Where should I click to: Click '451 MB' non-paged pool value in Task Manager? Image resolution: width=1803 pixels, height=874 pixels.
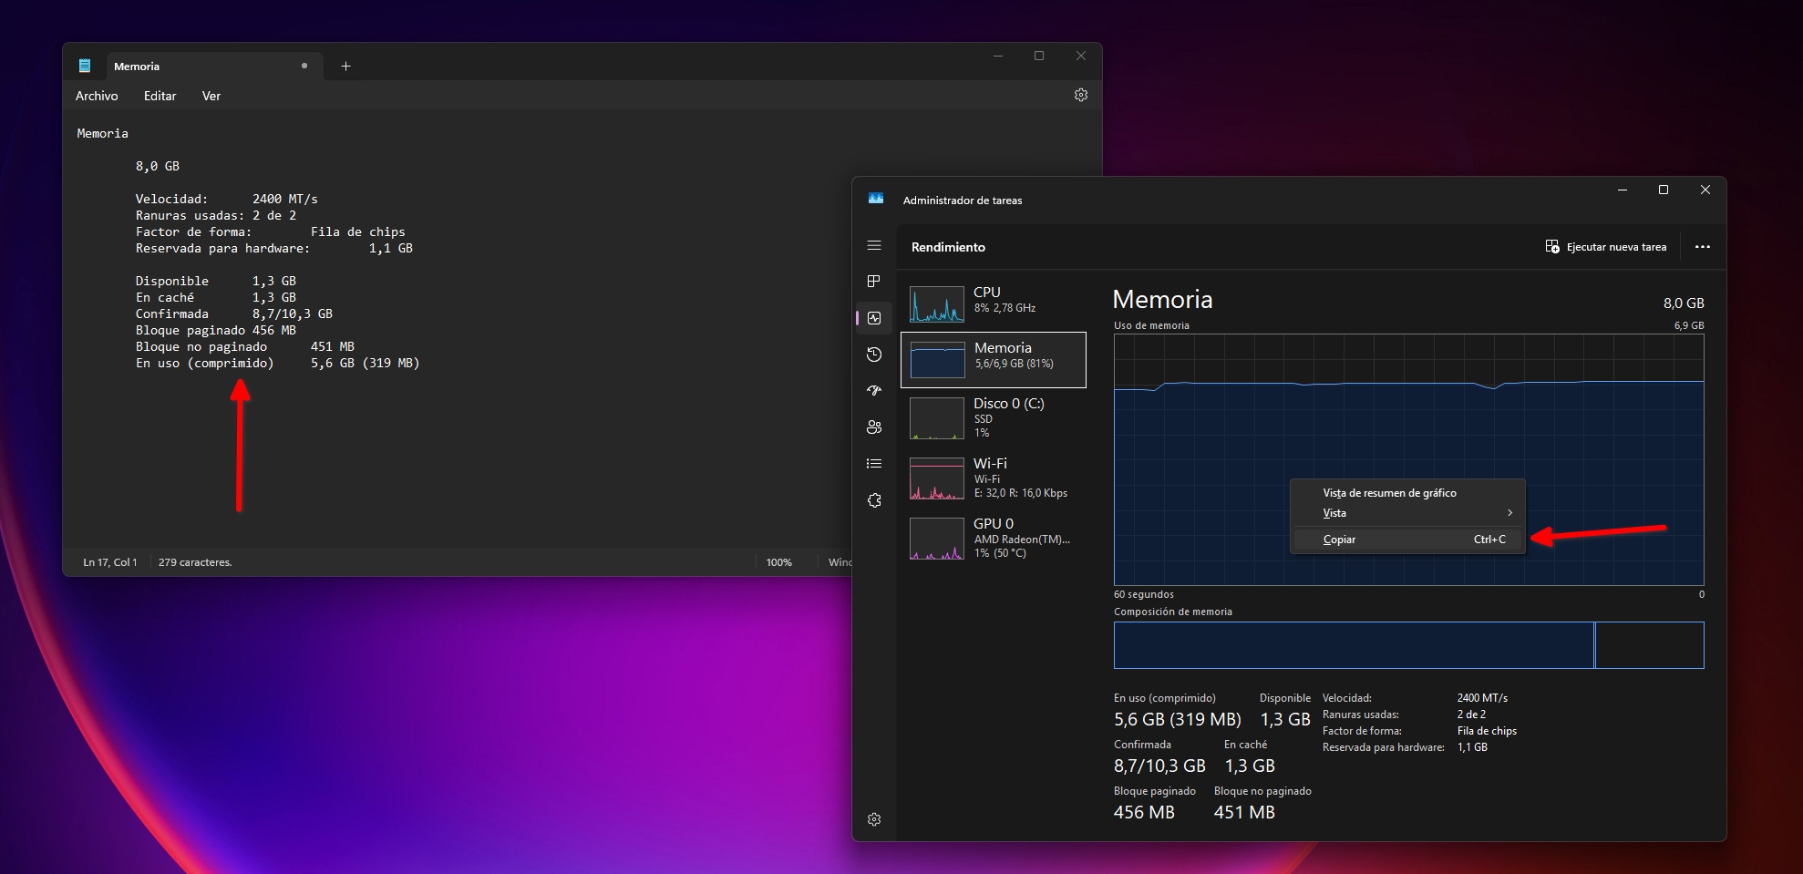1244,812
